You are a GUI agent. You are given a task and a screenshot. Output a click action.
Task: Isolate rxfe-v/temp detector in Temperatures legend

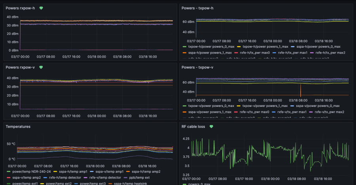point(105,178)
